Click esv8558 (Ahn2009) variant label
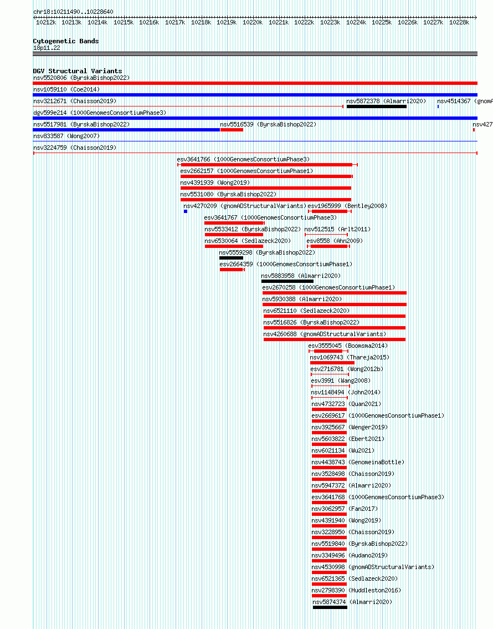Screen dimensions: 493x629 (335, 241)
